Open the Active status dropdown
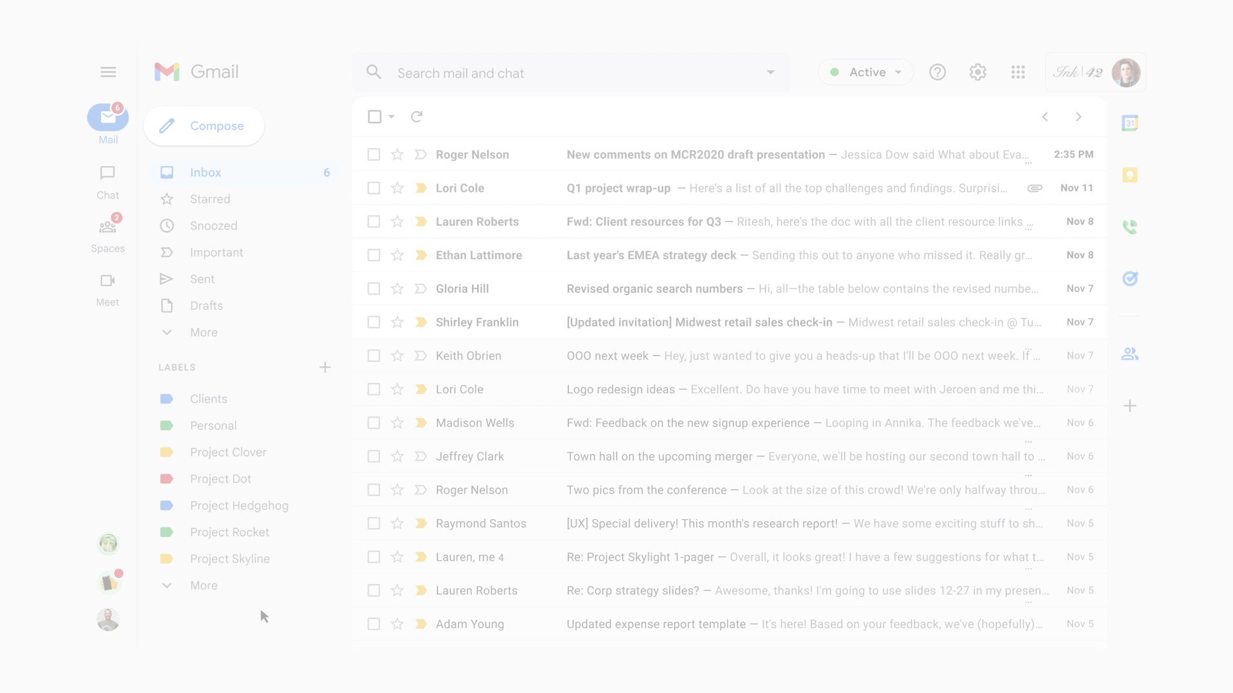This screenshot has height=693, width=1233. coord(865,72)
